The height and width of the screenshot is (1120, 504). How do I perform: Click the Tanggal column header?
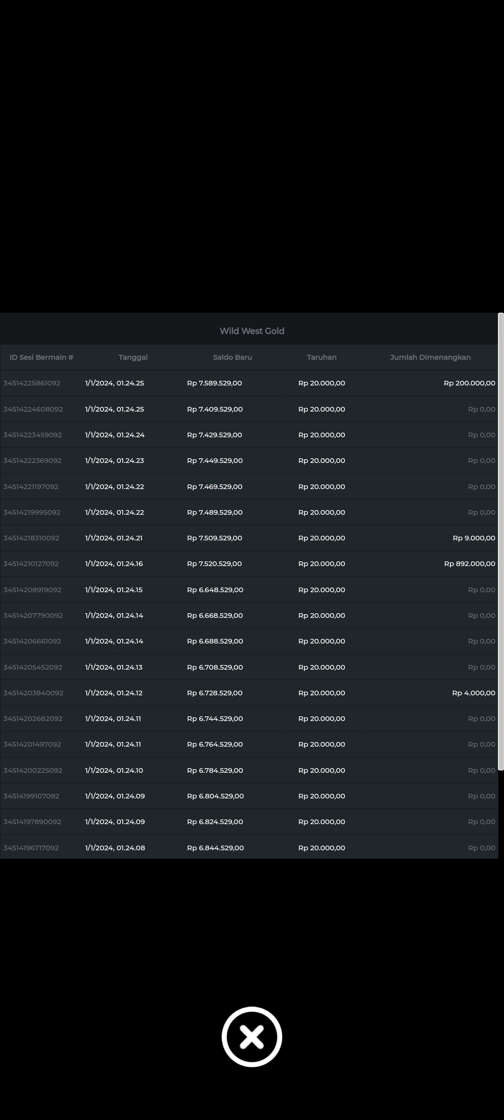pyautogui.click(x=133, y=357)
